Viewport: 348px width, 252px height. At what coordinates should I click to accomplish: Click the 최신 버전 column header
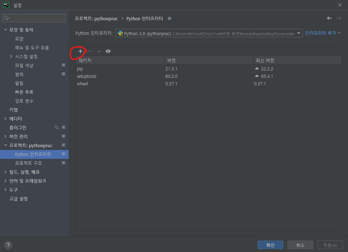(297, 60)
